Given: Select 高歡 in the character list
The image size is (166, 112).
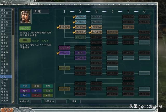Looking at the screenshot, I should pyautogui.click(x=6, y=49).
